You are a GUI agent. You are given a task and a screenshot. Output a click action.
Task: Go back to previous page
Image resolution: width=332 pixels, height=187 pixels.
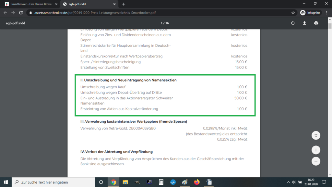pyautogui.click(x=5, y=13)
